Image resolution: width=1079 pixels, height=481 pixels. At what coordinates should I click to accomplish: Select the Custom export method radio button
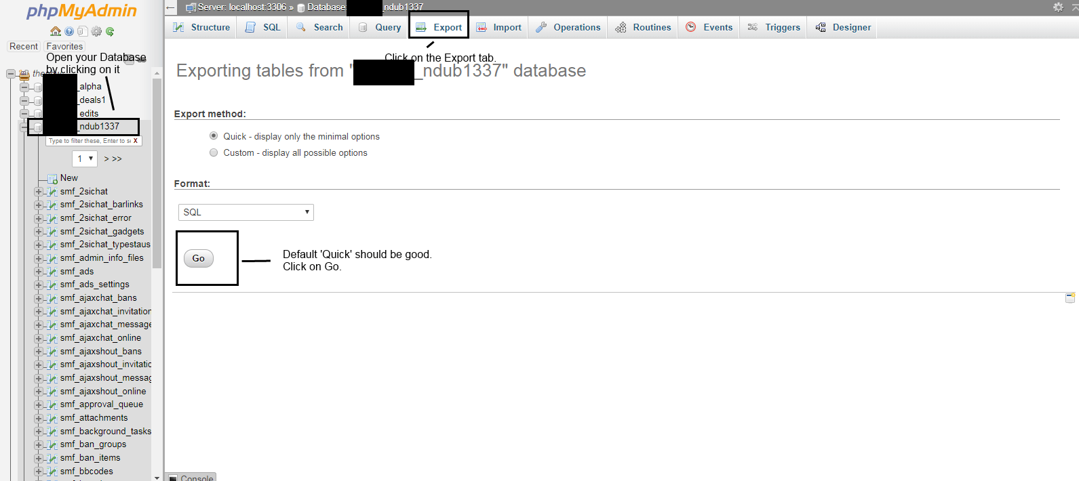[x=214, y=152]
